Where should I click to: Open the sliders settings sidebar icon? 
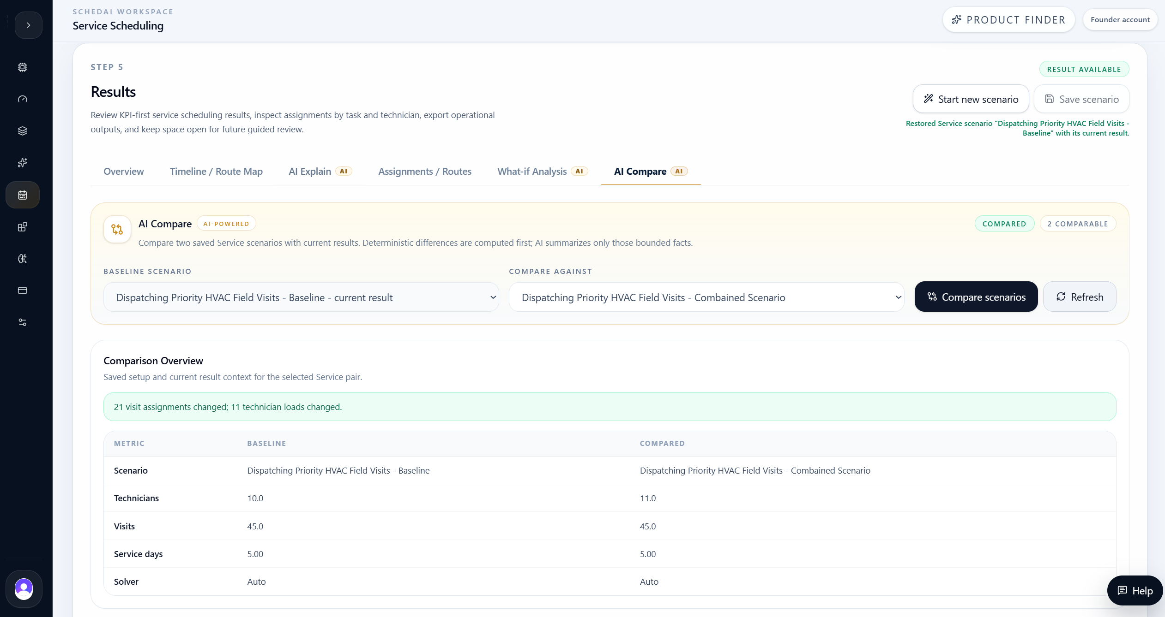[x=23, y=322]
